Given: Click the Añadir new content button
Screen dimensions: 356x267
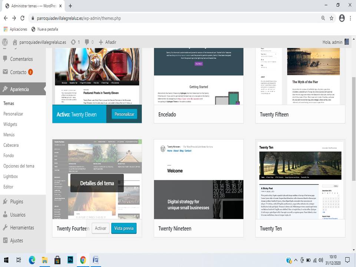Looking at the screenshot, I should 108,42.
